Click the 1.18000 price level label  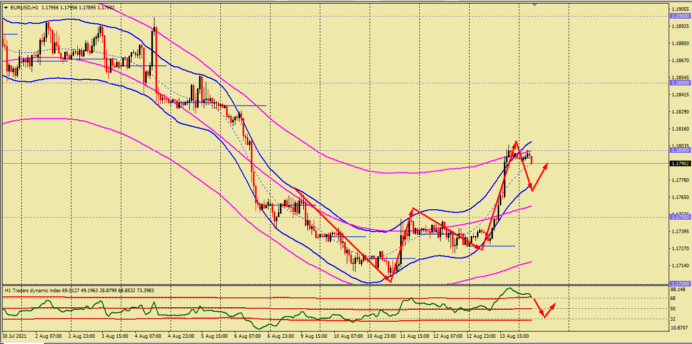click(x=680, y=150)
